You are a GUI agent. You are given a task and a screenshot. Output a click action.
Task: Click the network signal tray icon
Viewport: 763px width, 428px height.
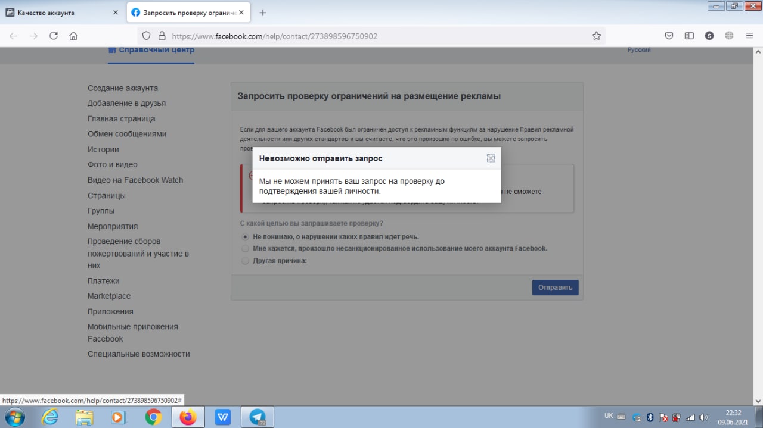(x=691, y=417)
